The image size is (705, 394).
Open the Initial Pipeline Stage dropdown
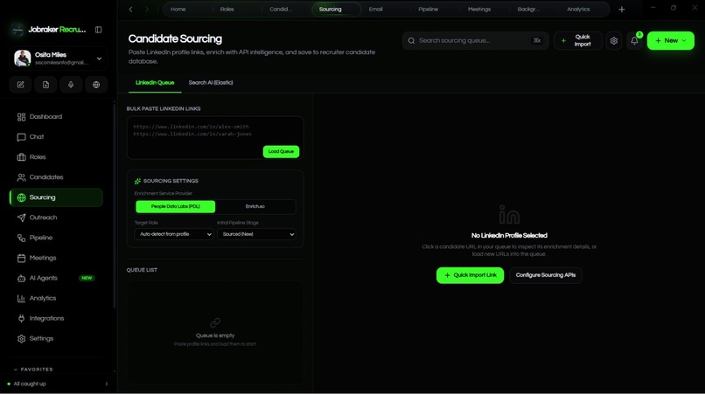click(x=256, y=234)
